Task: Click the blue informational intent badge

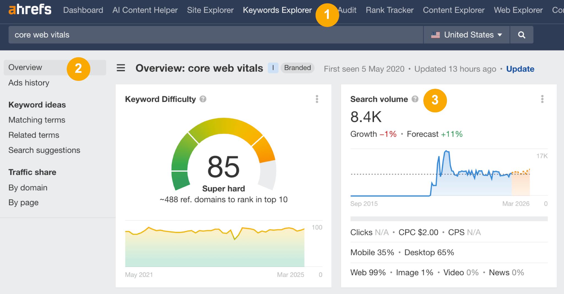Action: point(273,68)
